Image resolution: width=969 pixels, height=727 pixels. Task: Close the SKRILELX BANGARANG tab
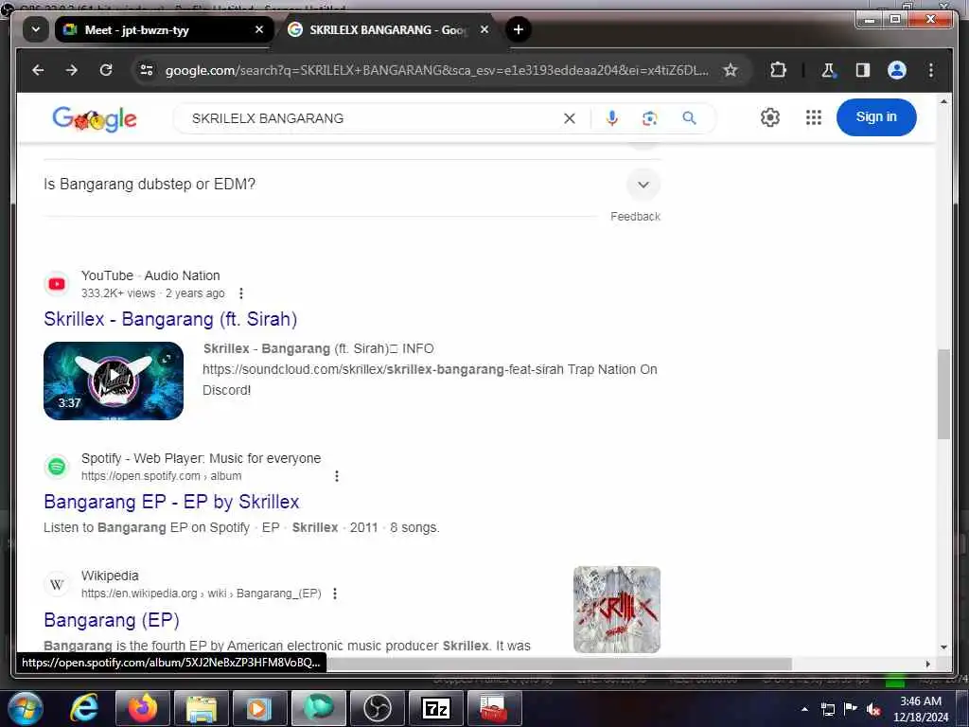tap(484, 29)
